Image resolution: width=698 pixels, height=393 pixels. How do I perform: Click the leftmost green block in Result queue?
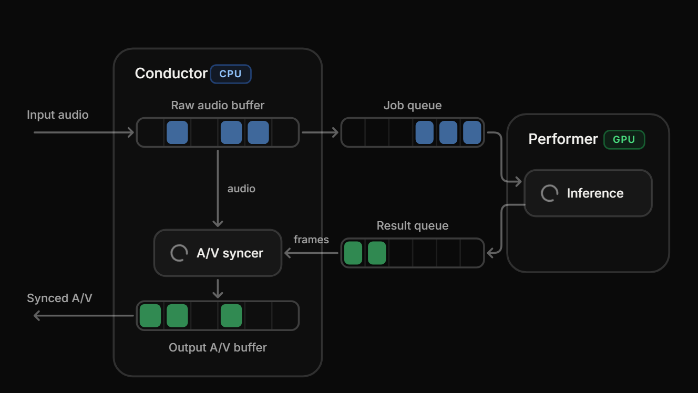point(353,253)
